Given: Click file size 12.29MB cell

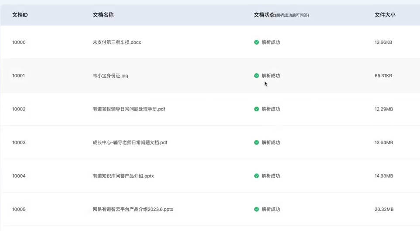Looking at the screenshot, I should [383, 109].
